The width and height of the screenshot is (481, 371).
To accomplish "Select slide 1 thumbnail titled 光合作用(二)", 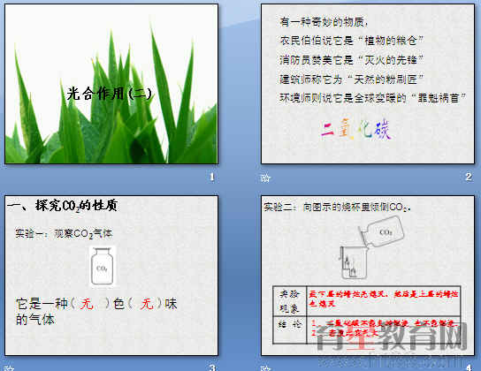I will pos(111,84).
